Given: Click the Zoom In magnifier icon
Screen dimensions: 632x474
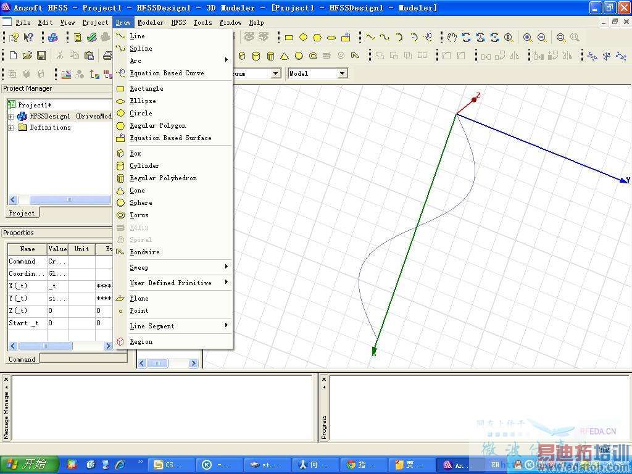Looking at the screenshot, I should pos(527,38).
